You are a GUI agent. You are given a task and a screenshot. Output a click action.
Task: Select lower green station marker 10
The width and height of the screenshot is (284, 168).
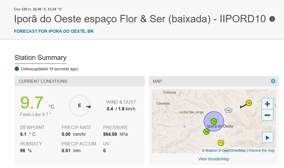[206, 132]
